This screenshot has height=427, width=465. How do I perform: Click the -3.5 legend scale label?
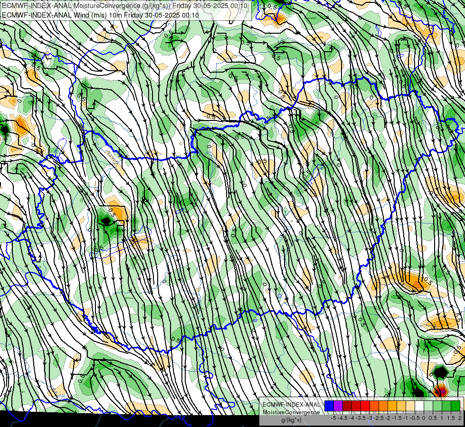[x=361, y=418]
